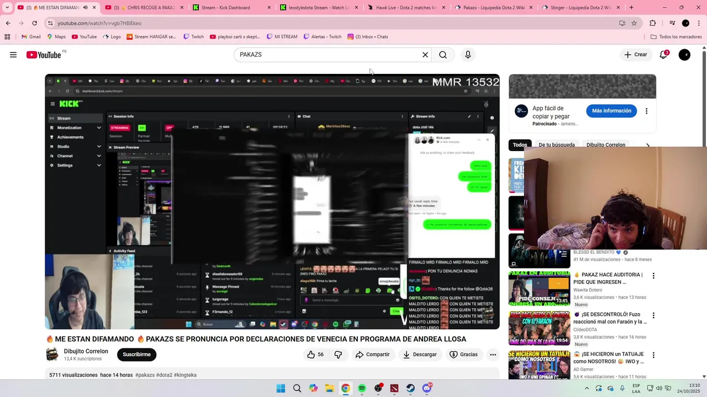Mute the audio on the first tab
The width and height of the screenshot is (707, 397).
[85, 8]
